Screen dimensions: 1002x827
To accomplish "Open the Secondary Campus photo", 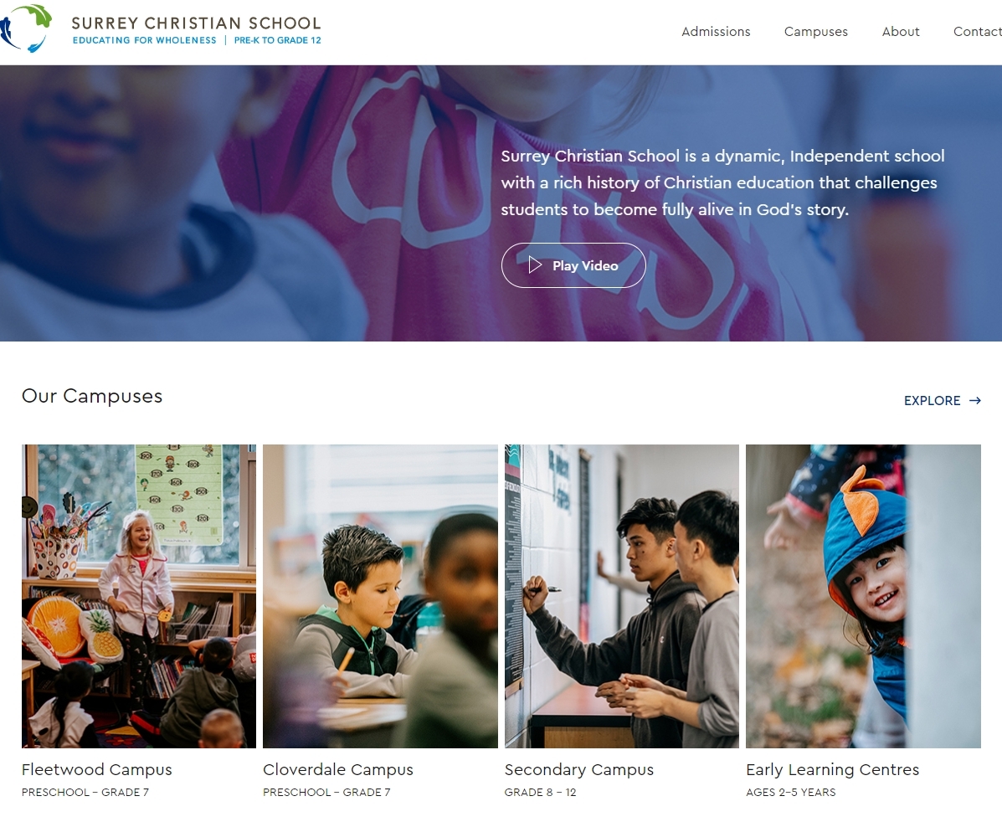I will [x=622, y=596].
